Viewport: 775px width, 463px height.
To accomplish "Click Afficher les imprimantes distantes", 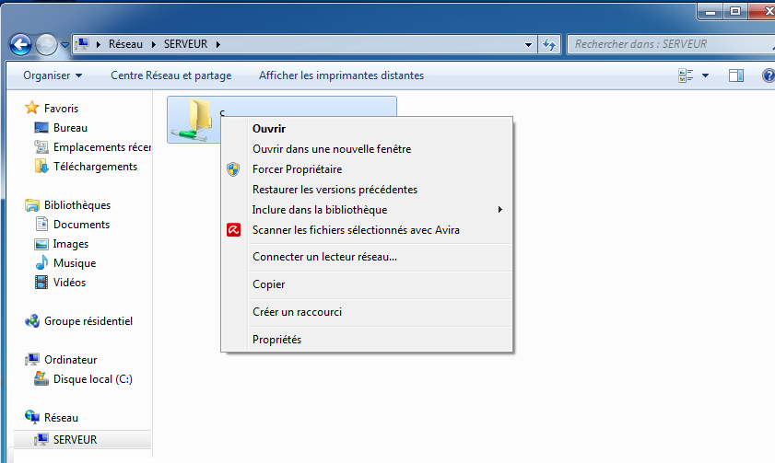I will 341,75.
